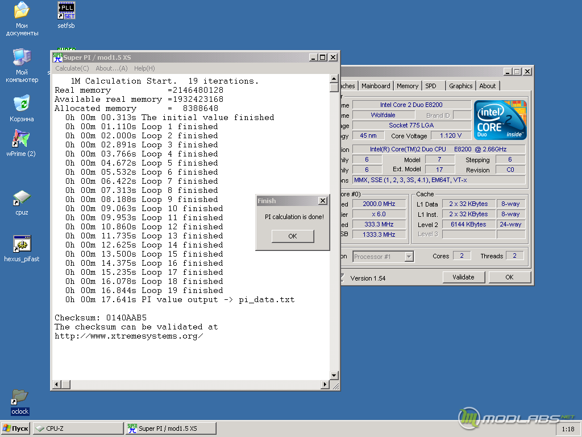Click the 6144 KBytes Level 2 cache value
The width and height of the screenshot is (582, 437).
click(468, 224)
